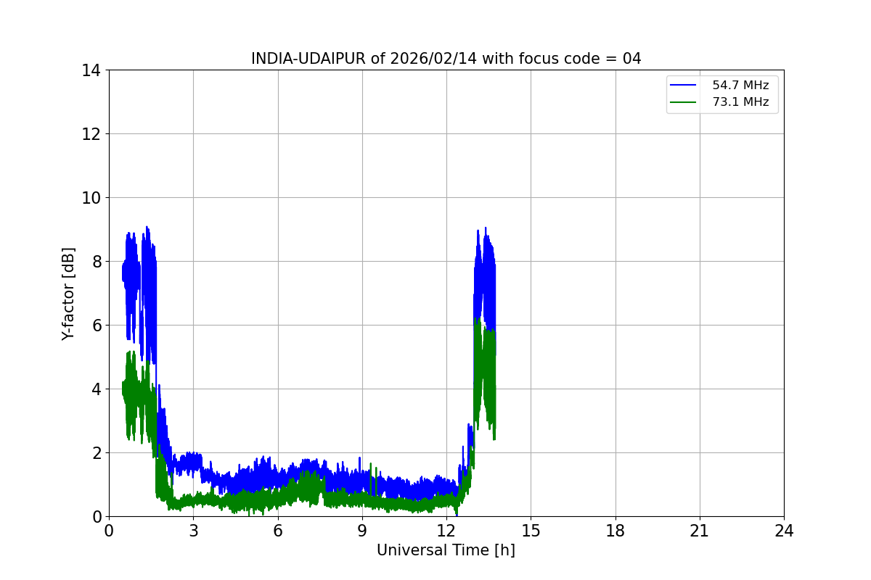Image resolution: width=871 pixels, height=580 pixels.
Task: Click the Universal Time [h] axis label
Action: click(446, 550)
